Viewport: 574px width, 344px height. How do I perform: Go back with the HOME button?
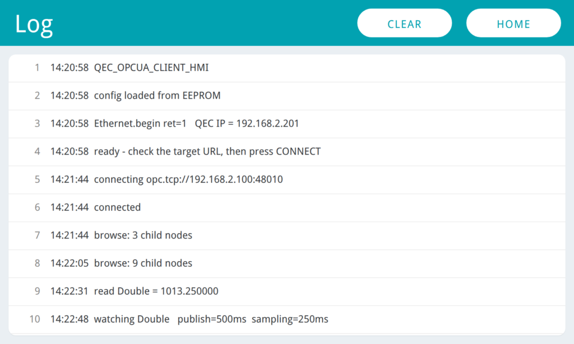click(513, 23)
